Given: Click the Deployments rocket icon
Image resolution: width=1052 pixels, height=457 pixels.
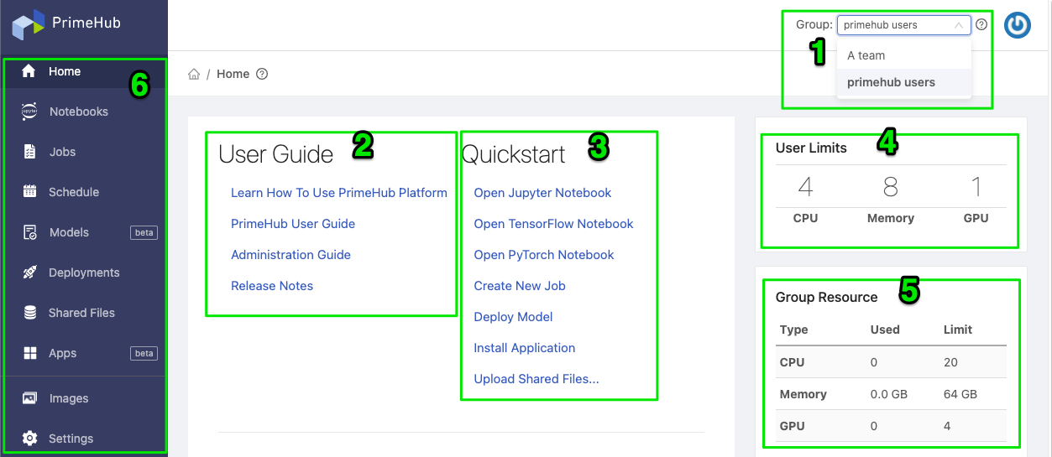Looking at the screenshot, I should (29, 273).
